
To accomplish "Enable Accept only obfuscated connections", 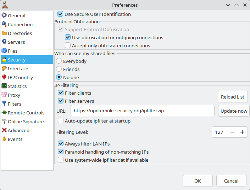I will coord(68,46).
